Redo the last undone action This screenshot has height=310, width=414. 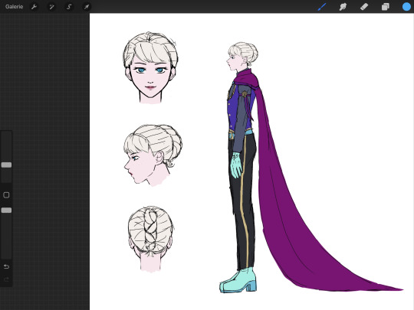pos(6,279)
